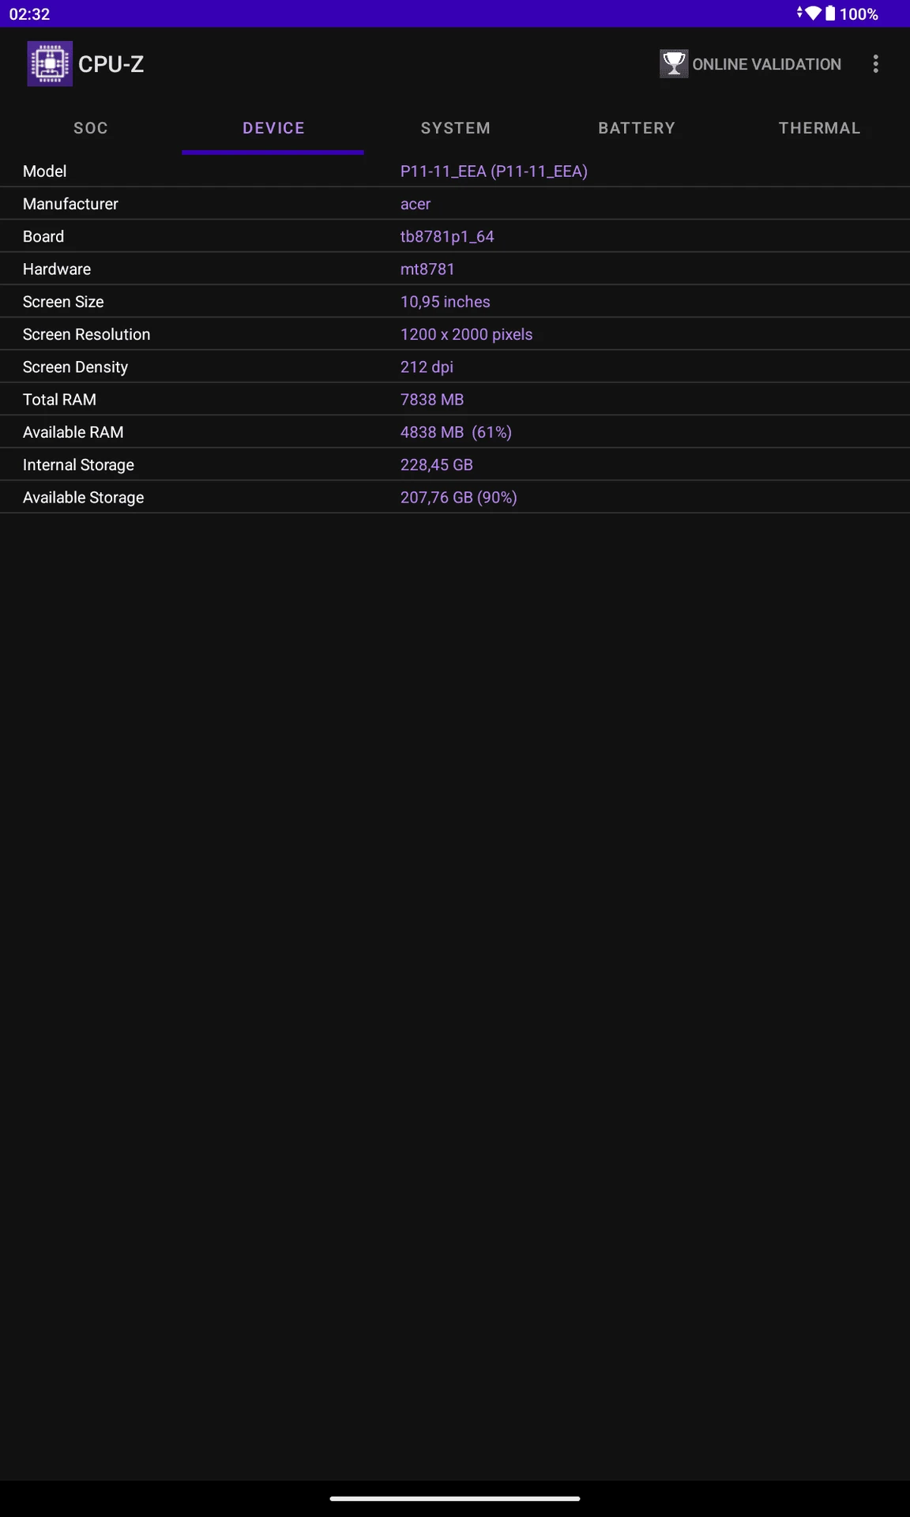Click the ONLINE VALIDATION button
910x1517 pixels.
750,64
